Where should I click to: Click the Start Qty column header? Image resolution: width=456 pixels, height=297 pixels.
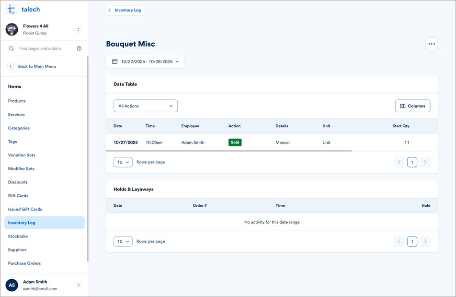[x=401, y=126]
